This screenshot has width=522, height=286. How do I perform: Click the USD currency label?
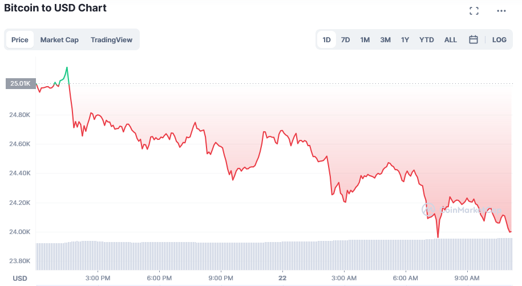(x=19, y=279)
